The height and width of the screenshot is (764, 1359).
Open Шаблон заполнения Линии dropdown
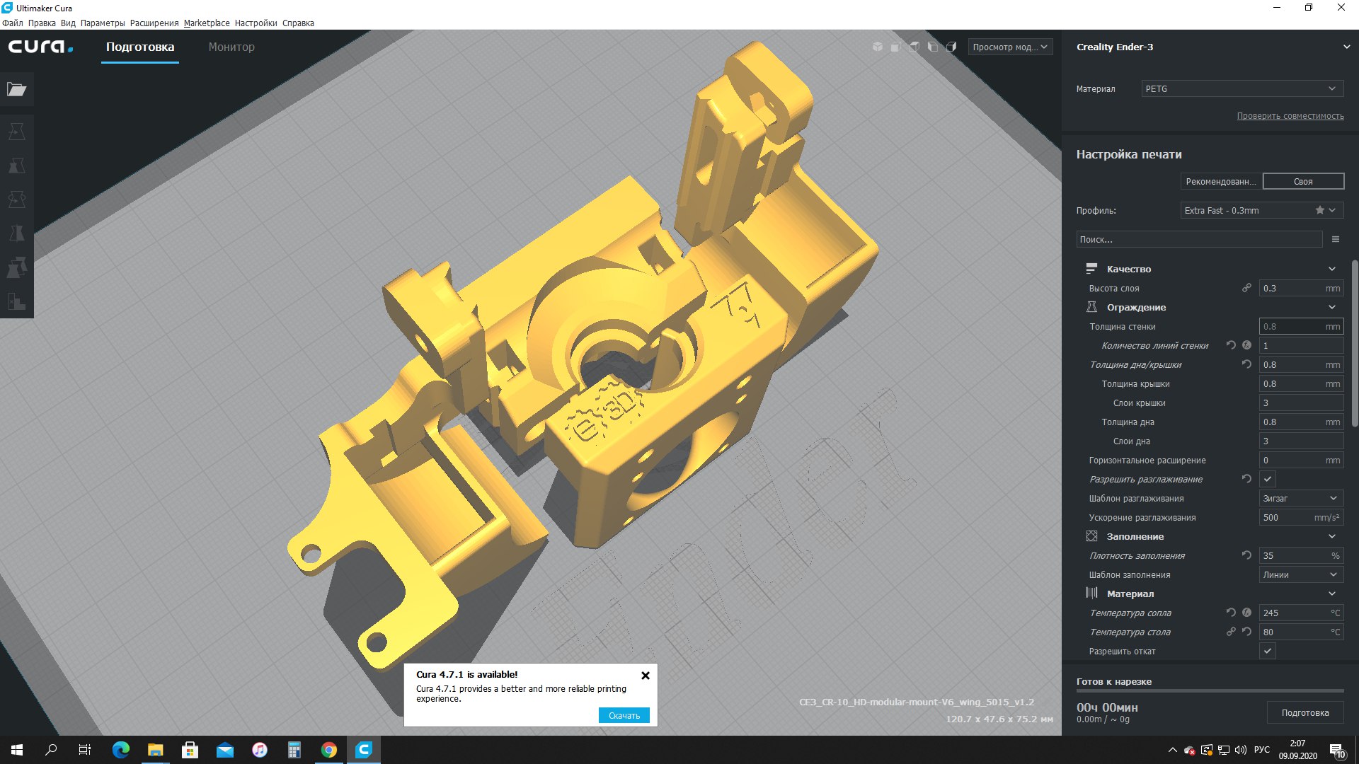tap(1301, 574)
